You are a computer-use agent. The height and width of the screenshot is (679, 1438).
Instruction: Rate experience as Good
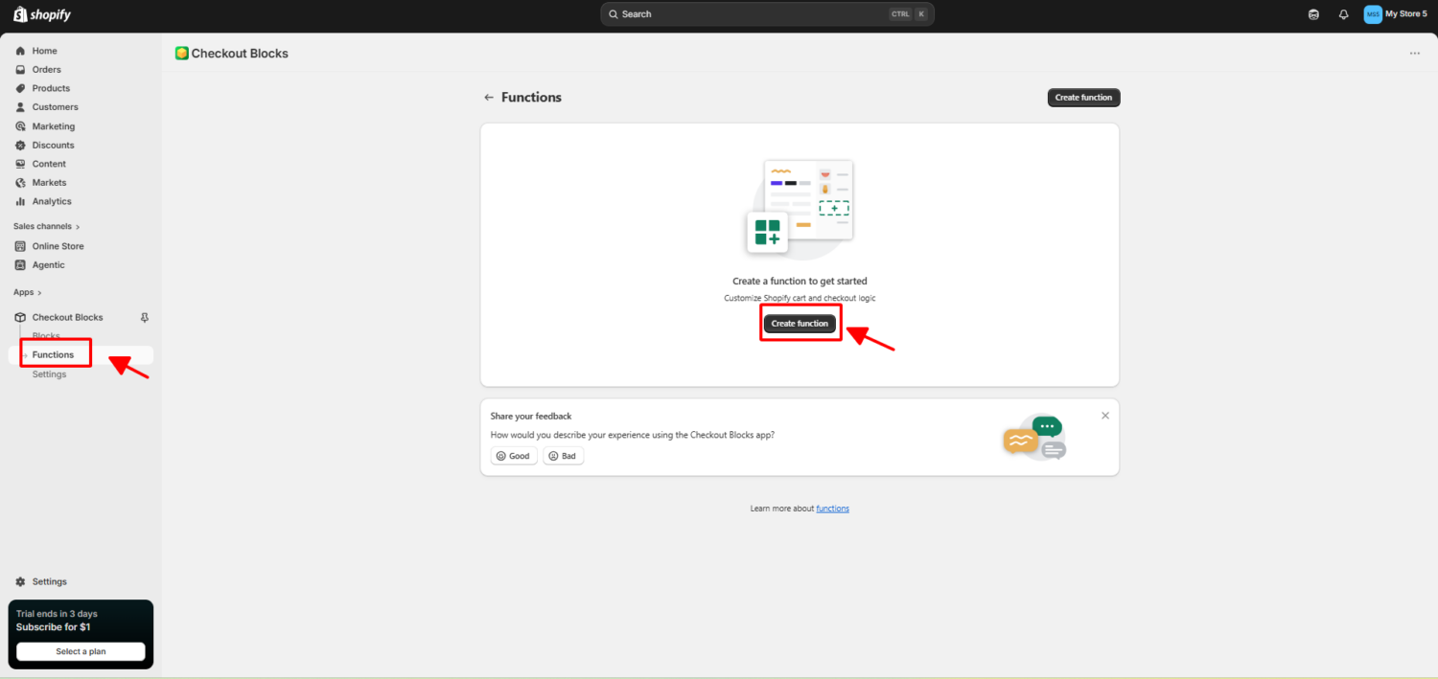(514, 456)
